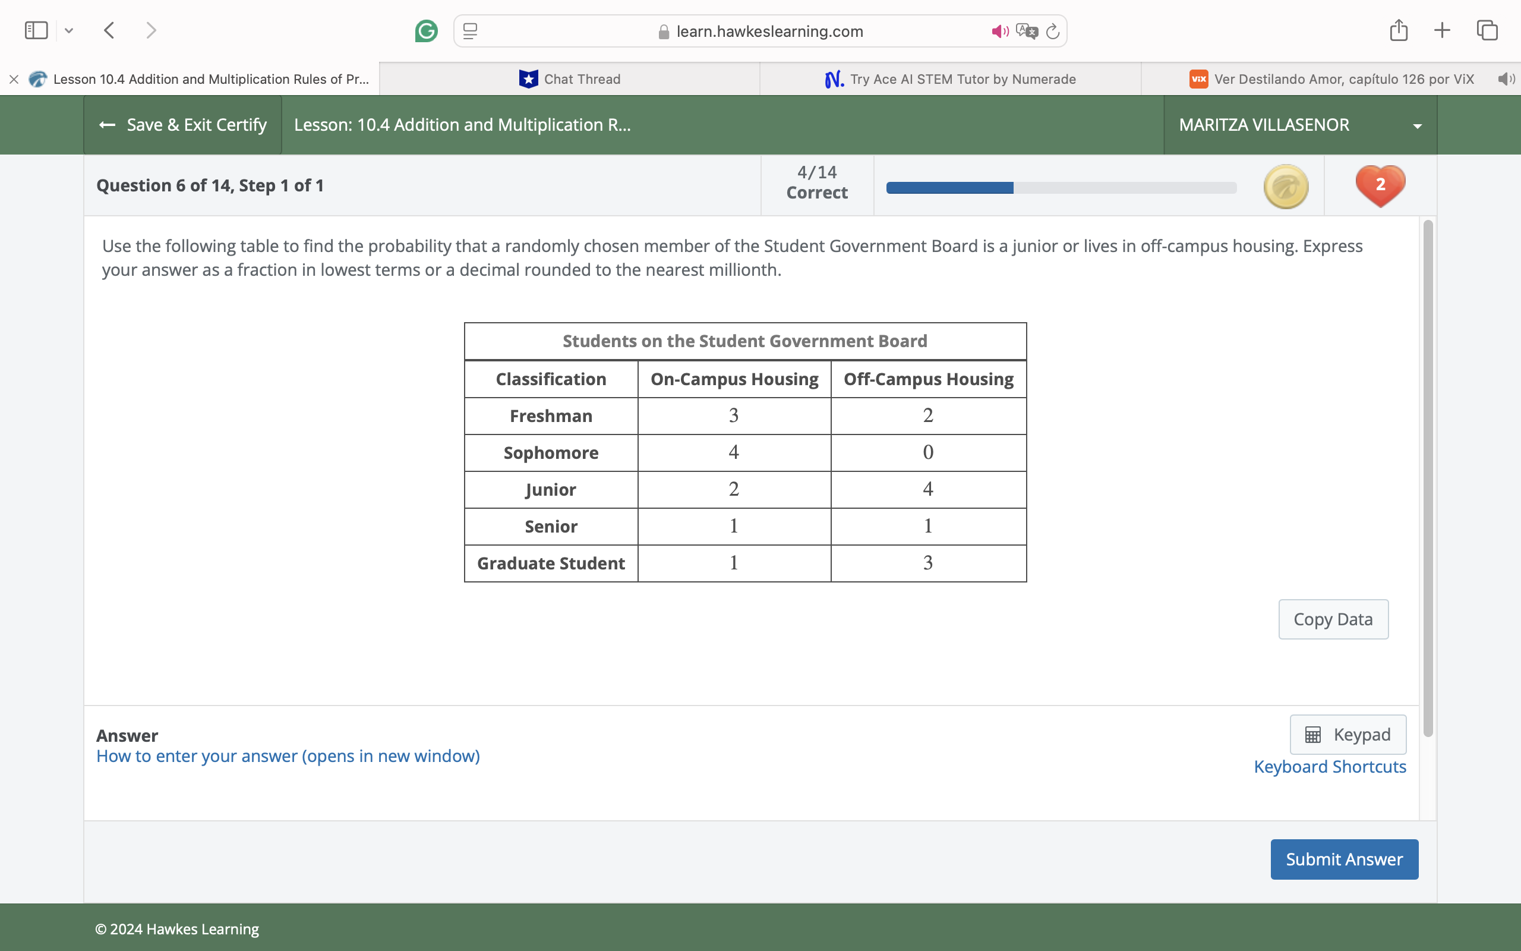Reload the page using the refresh icon
Viewport: 1521px width, 951px height.
[x=1052, y=31]
